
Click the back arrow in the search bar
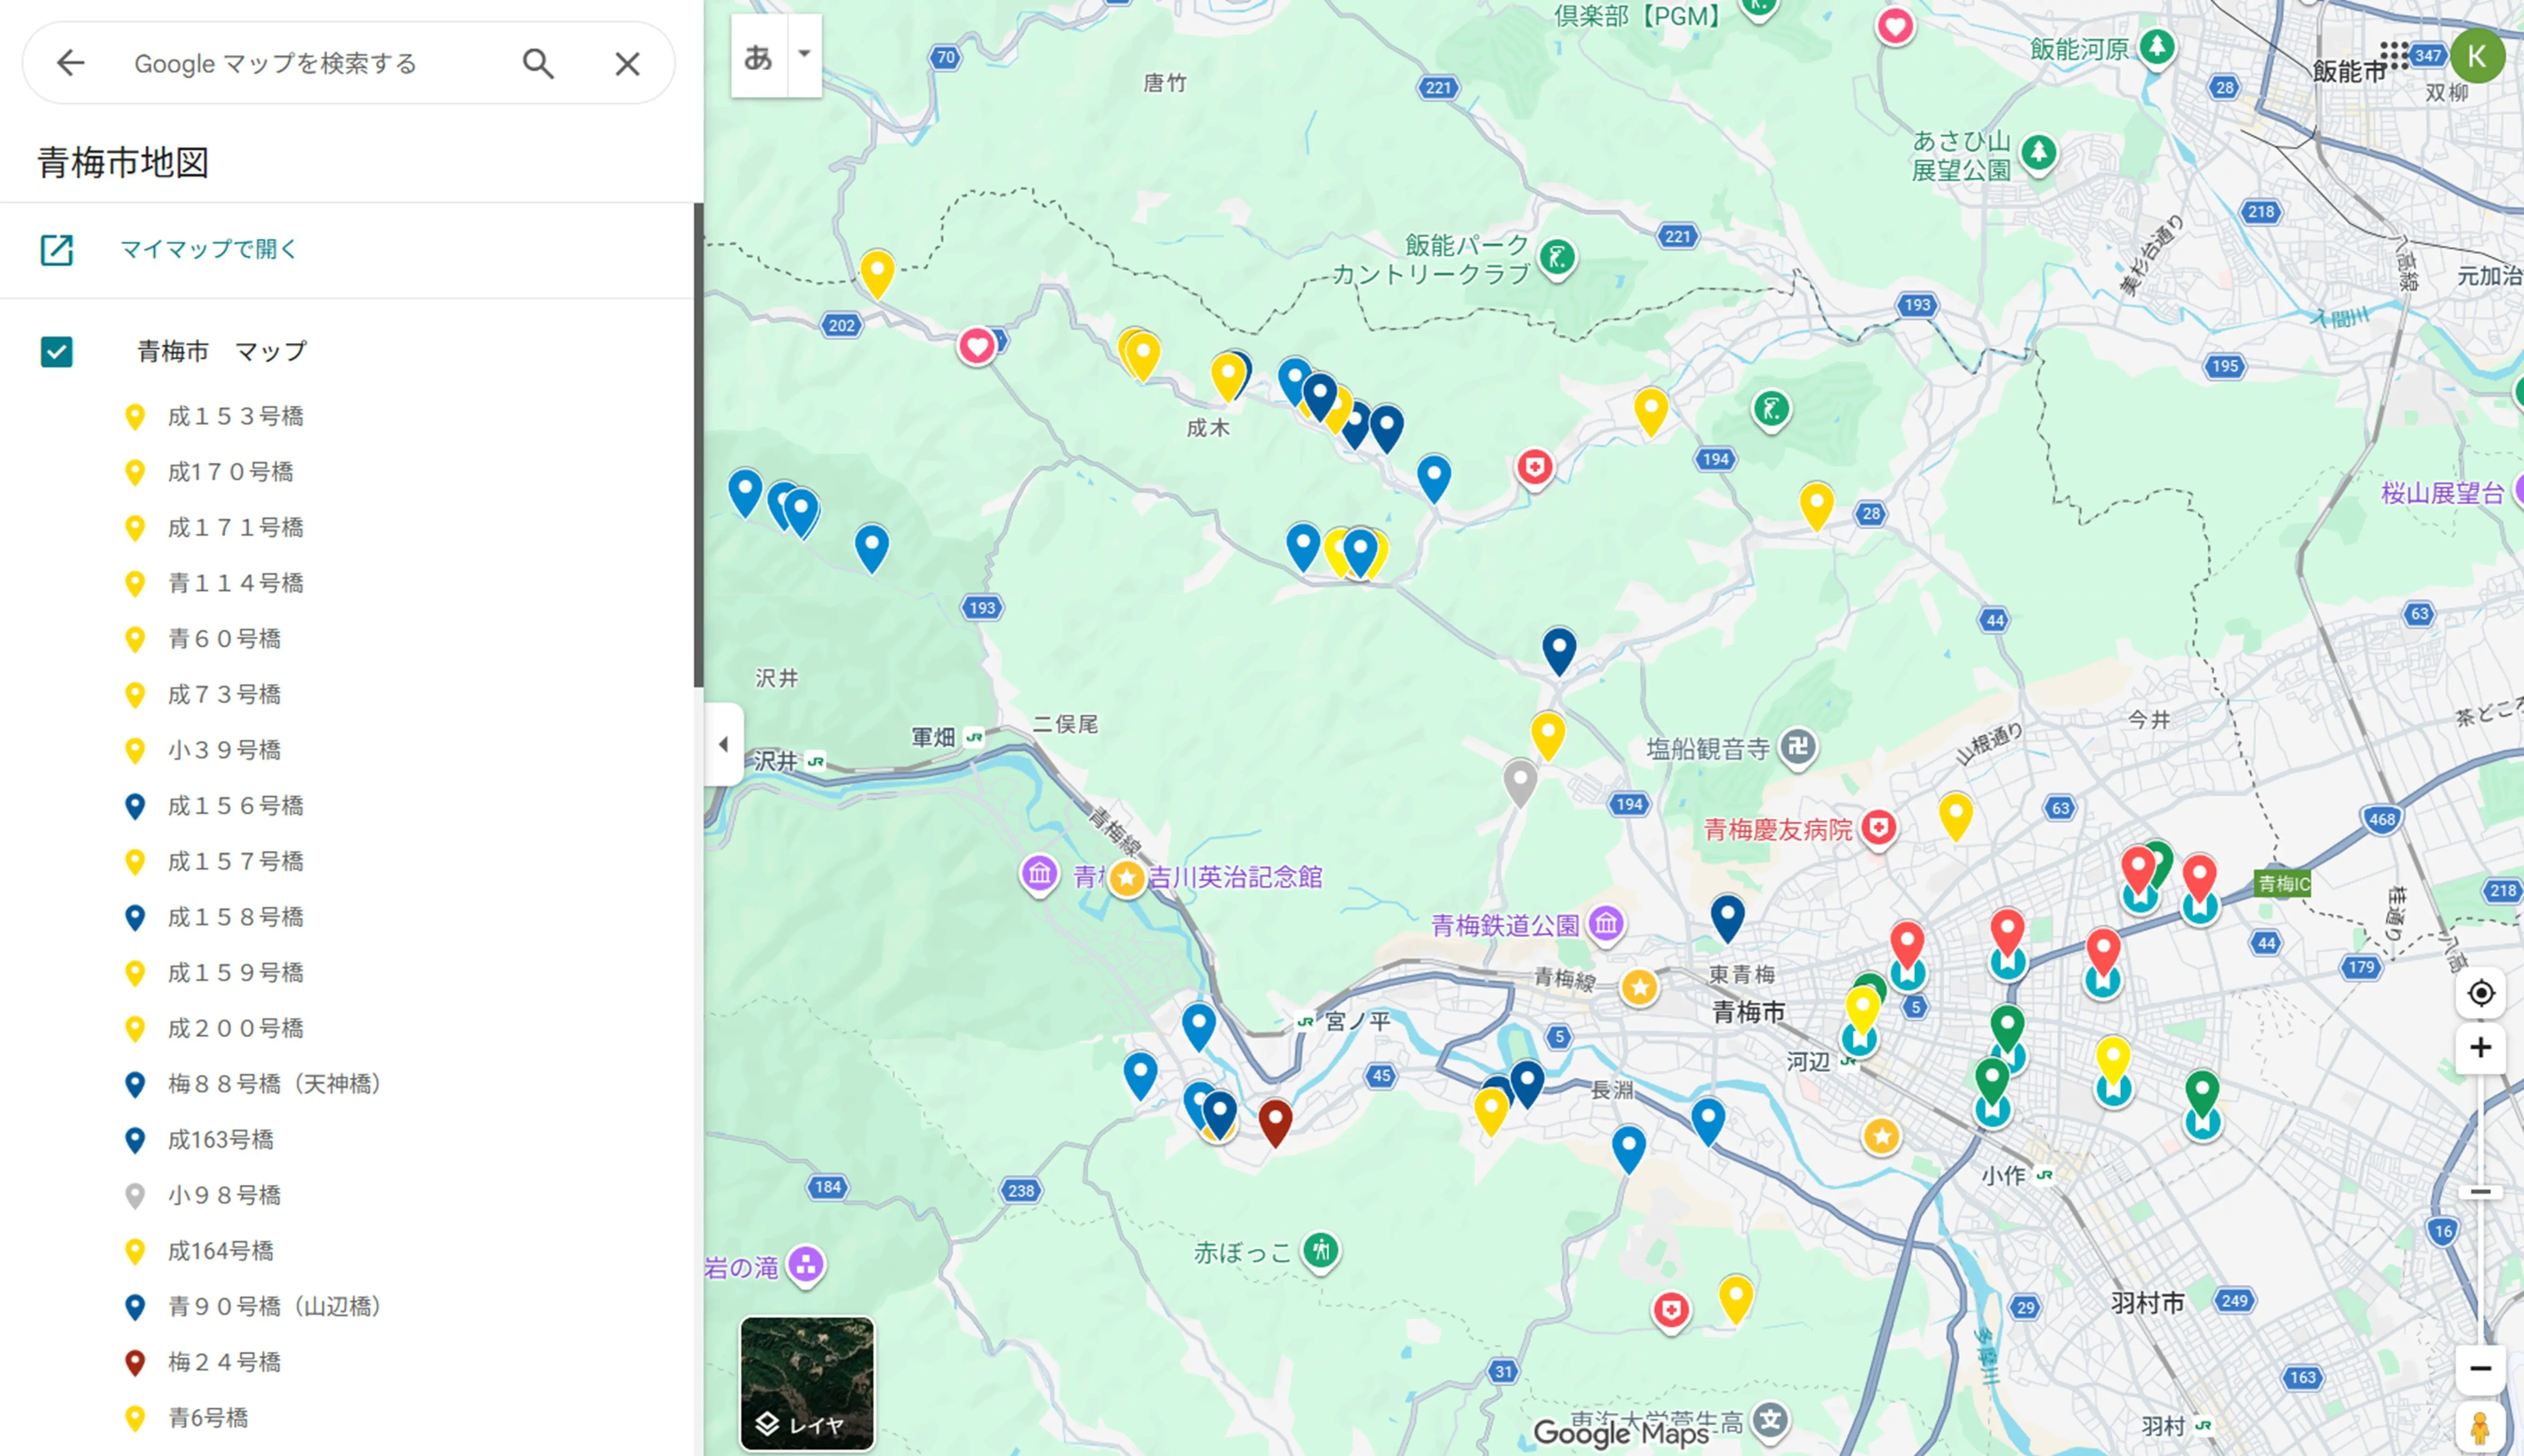70,63
